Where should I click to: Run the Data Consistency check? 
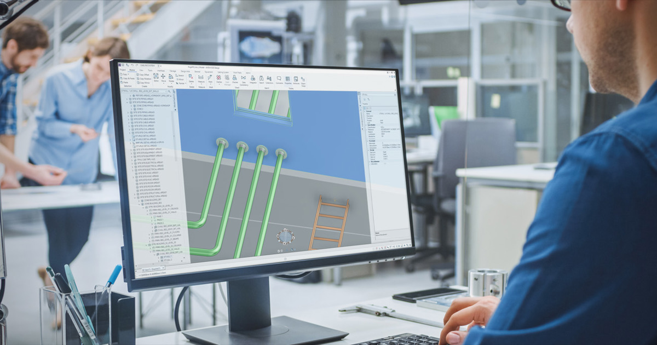click(244, 81)
